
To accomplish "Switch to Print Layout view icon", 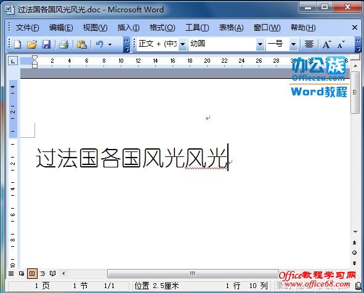I will click(x=32, y=273).
